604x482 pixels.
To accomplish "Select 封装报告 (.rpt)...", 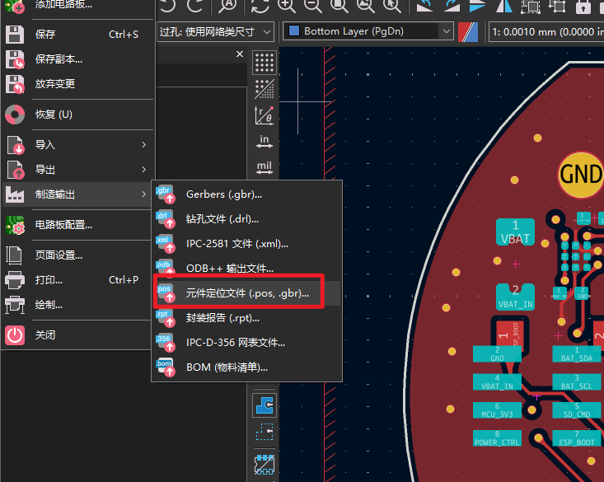I will (x=246, y=318).
